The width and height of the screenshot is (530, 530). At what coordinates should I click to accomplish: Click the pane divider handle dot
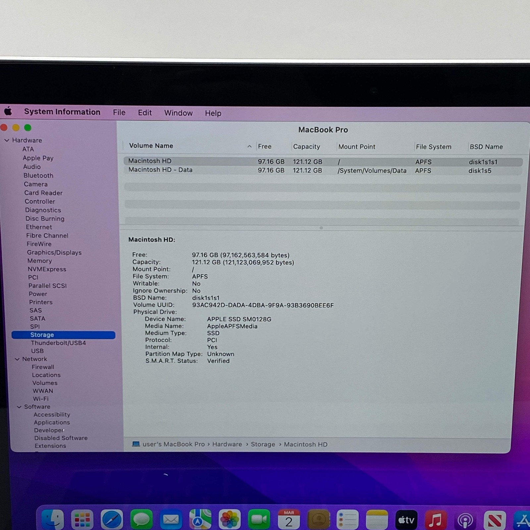pyautogui.click(x=321, y=228)
